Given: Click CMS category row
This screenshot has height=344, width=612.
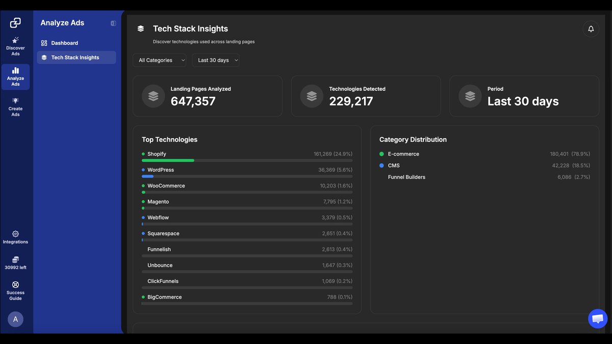Looking at the screenshot, I should (484, 166).
